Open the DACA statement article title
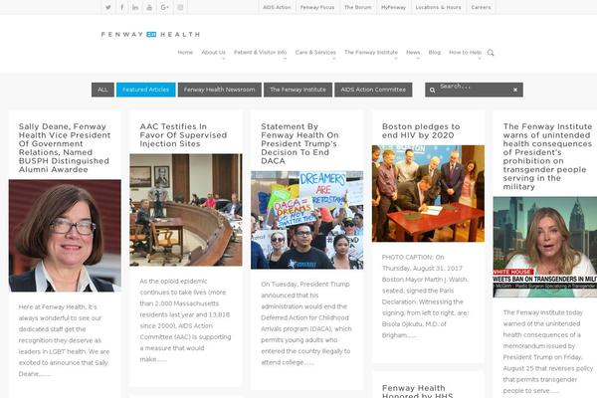The height and width of the screenshot is (398, 597). pos(299,143)
